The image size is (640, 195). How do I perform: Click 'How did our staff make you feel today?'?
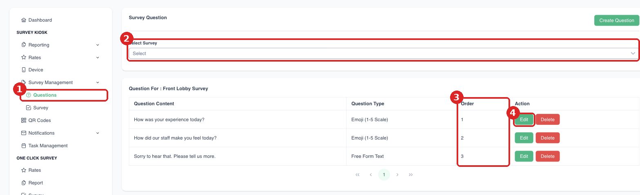click(175, 138)
